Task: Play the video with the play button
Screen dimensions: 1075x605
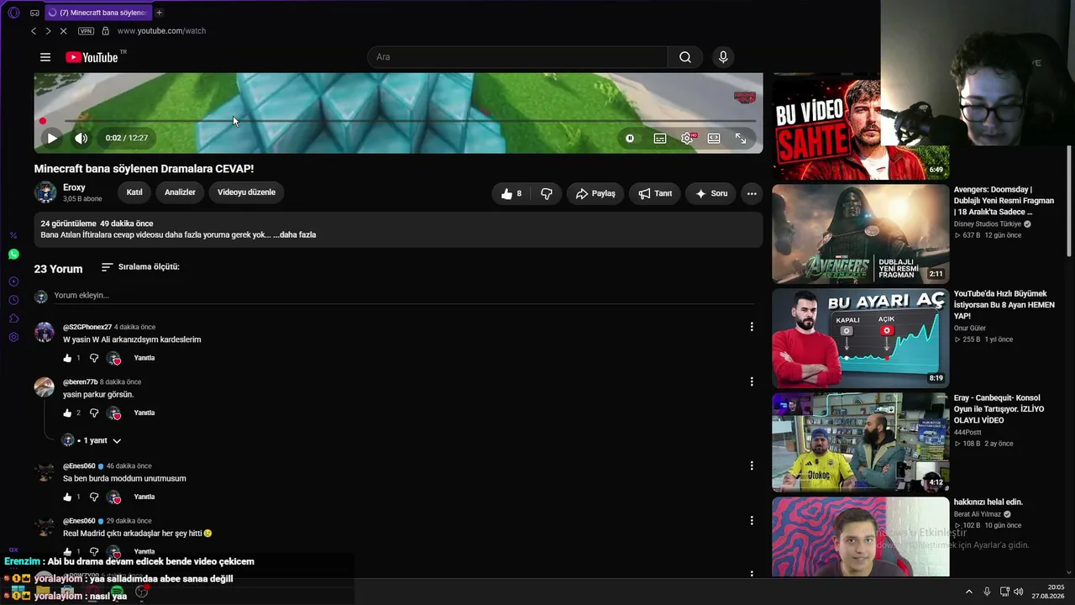Action: [x=52, y=138]
